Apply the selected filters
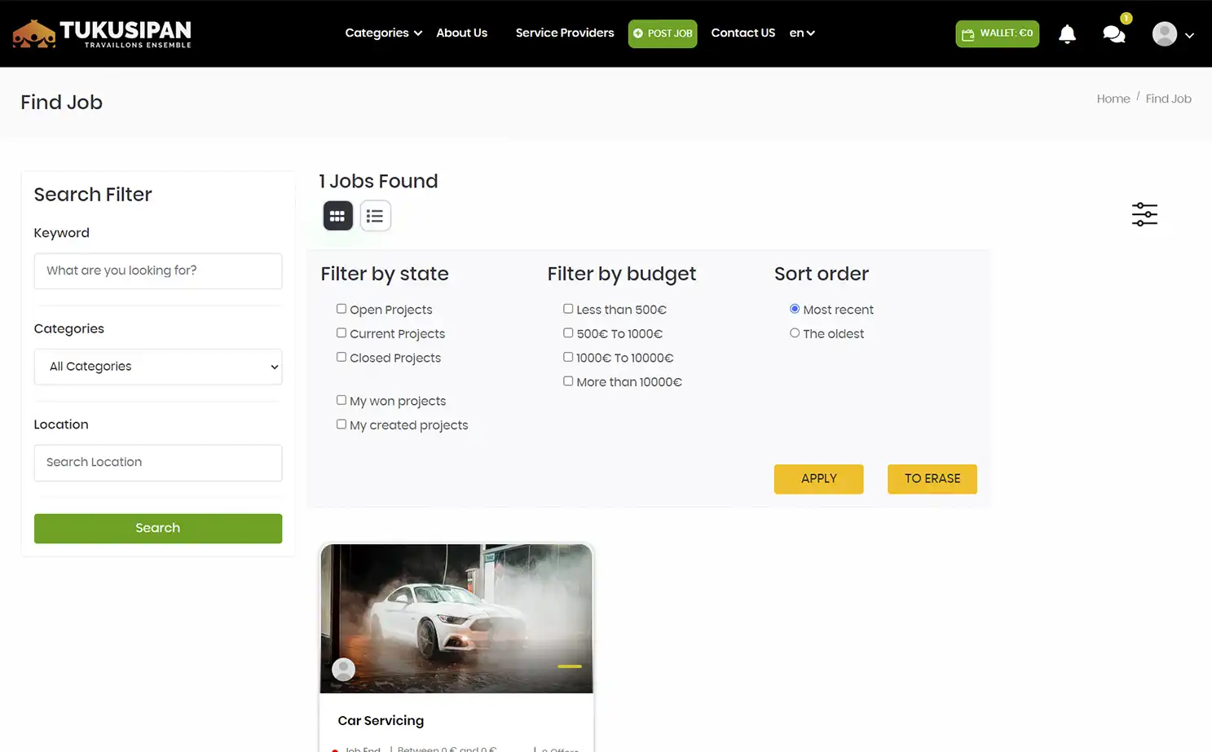The image size is (1212, 752). point(818,479)
